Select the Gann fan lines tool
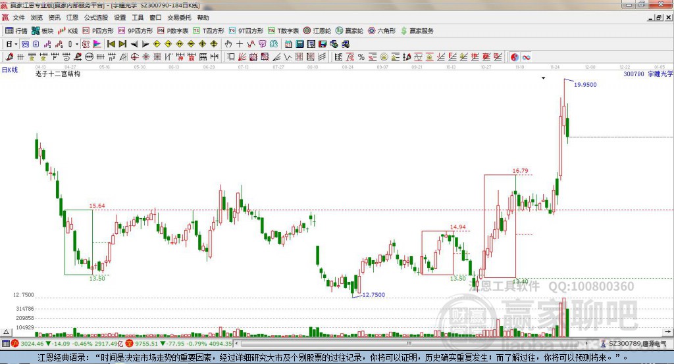This screenshot has height=364, width=674. pyautogui.click(x=242, y=57)
